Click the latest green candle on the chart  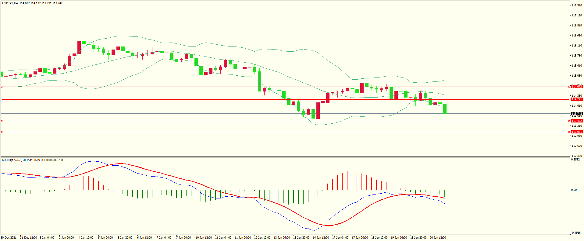[445, 108]
